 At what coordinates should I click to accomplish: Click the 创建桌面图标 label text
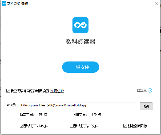click(137, 126)
